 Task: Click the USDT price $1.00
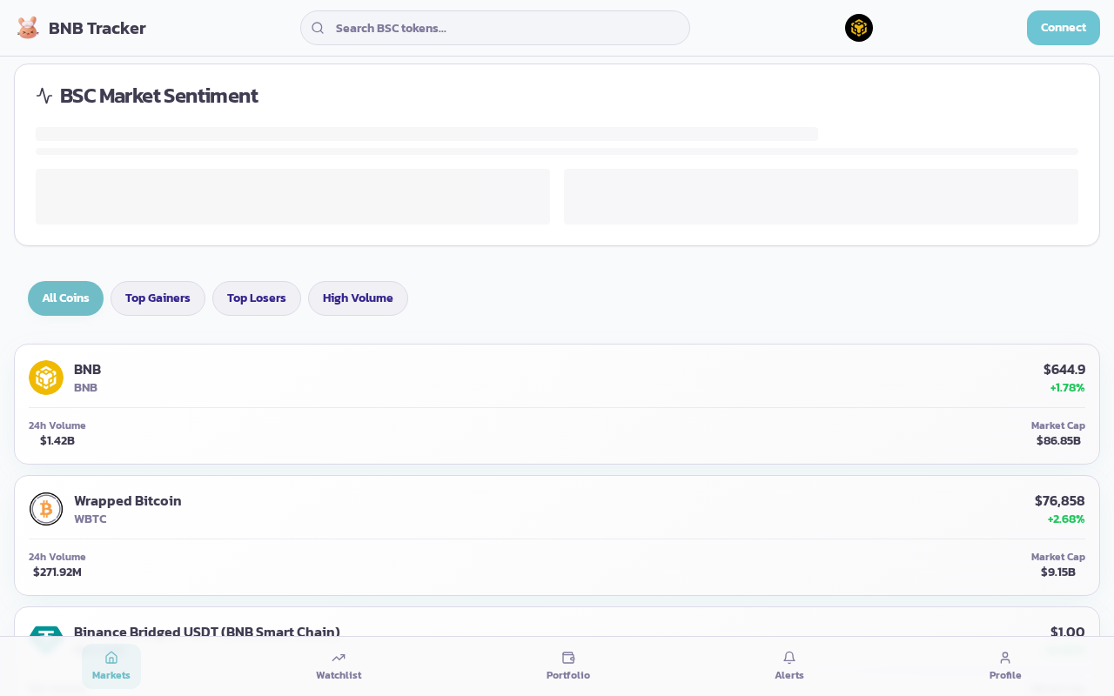pos(1068,632)
